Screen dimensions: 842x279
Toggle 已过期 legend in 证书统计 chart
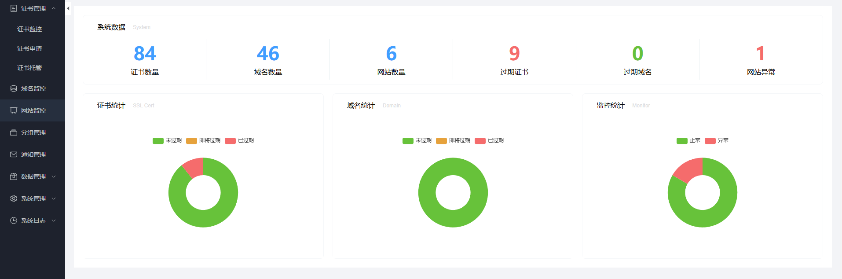pos(239,140)
